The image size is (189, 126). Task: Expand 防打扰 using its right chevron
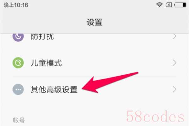(174, 36)
